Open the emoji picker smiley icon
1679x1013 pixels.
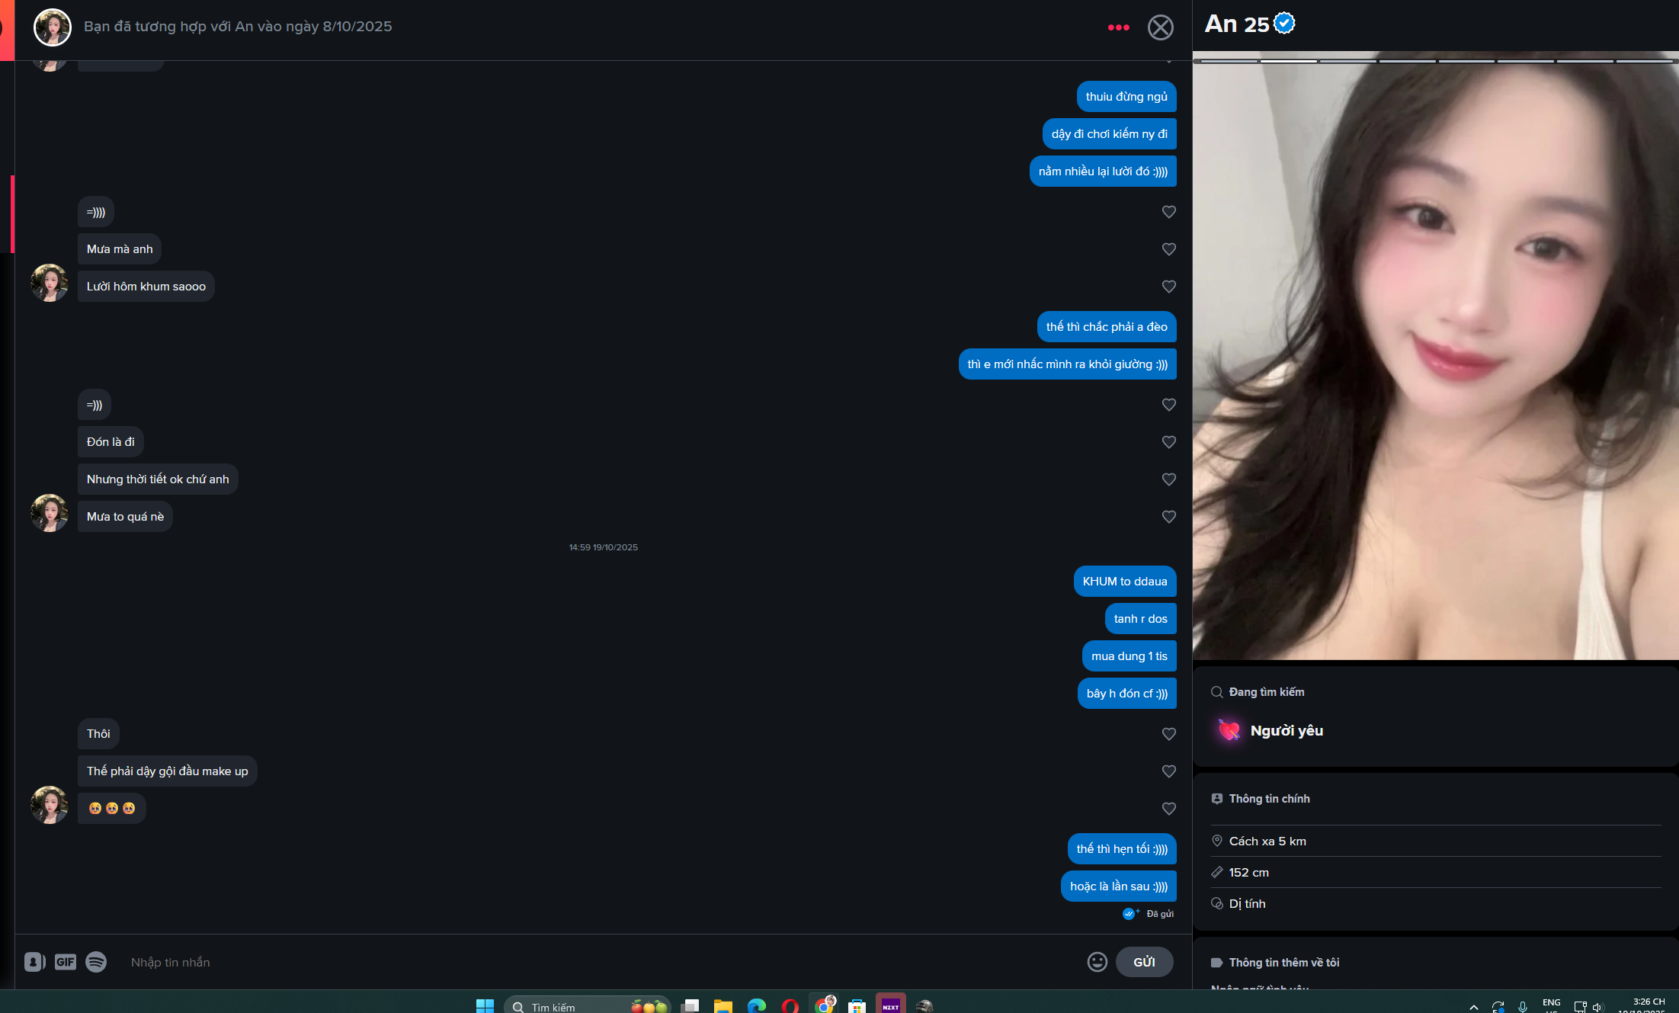(1097, 962)
